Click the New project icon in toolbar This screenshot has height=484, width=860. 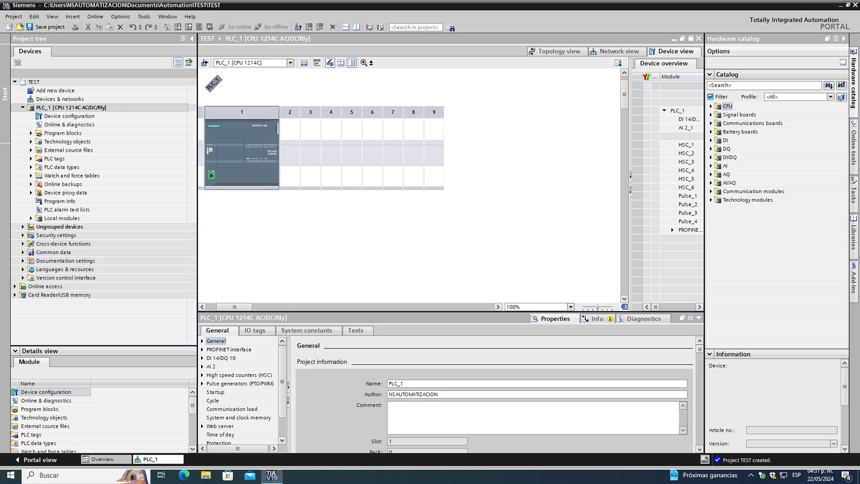click(x=9, y=27)
